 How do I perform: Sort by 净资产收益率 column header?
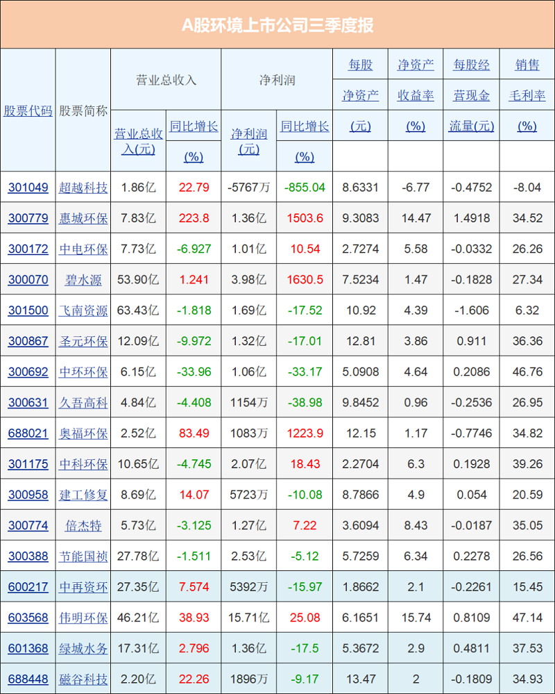[416, 95]
